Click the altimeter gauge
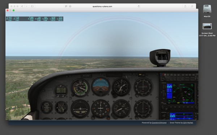 click(121, 87)
